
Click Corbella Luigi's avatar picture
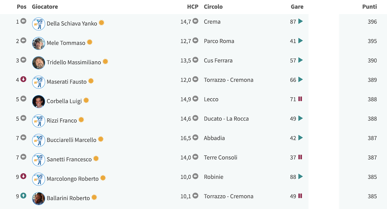(39, 102)
